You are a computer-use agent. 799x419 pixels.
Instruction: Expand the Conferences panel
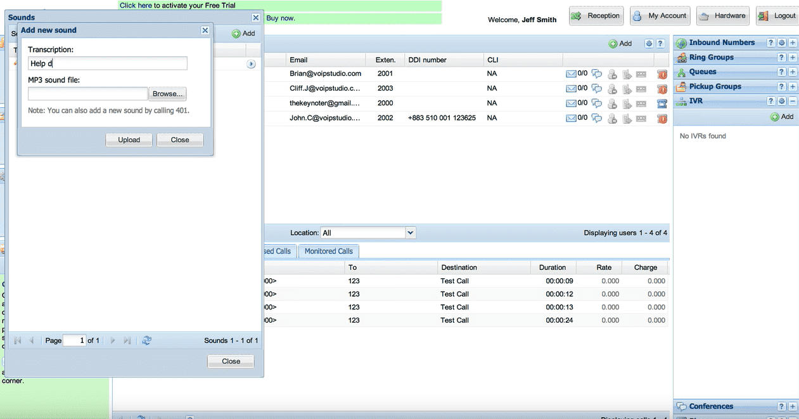(x=792, y=406)
